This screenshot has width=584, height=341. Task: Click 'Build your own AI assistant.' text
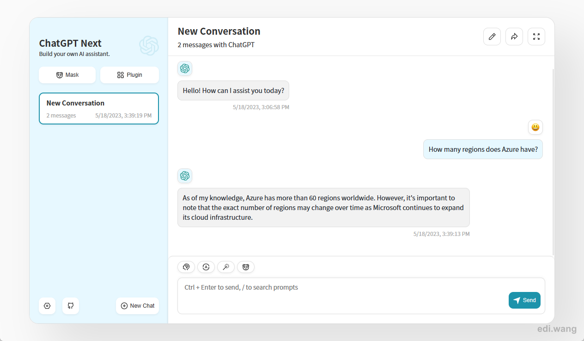pos(74,54)
